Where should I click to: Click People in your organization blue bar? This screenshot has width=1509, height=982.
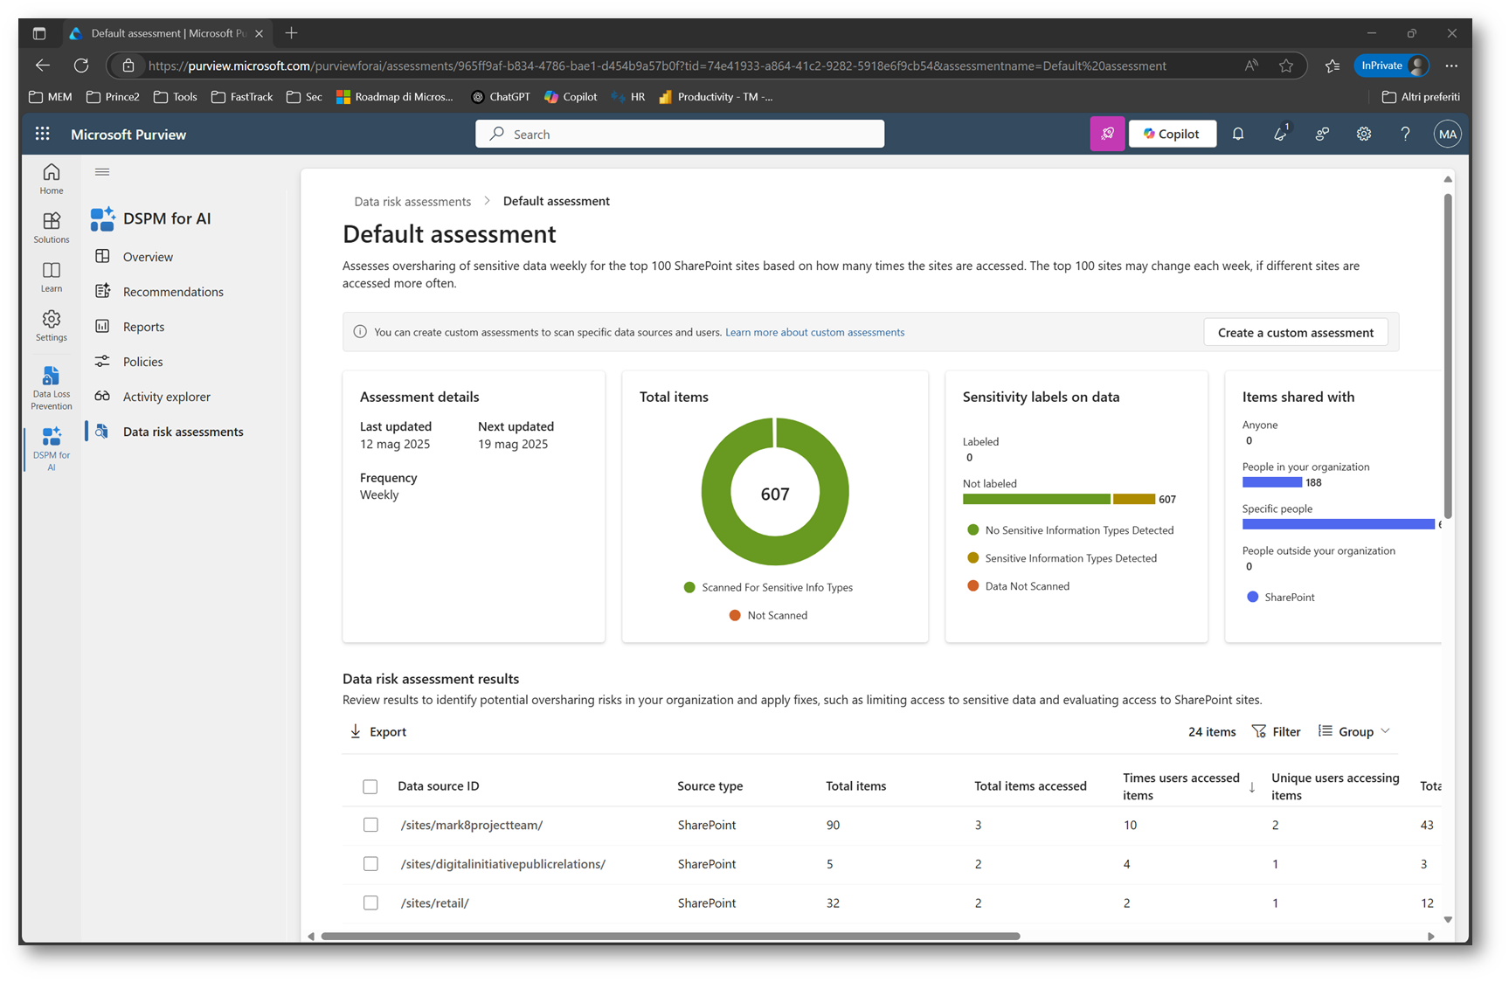(x=1272, y=482)
